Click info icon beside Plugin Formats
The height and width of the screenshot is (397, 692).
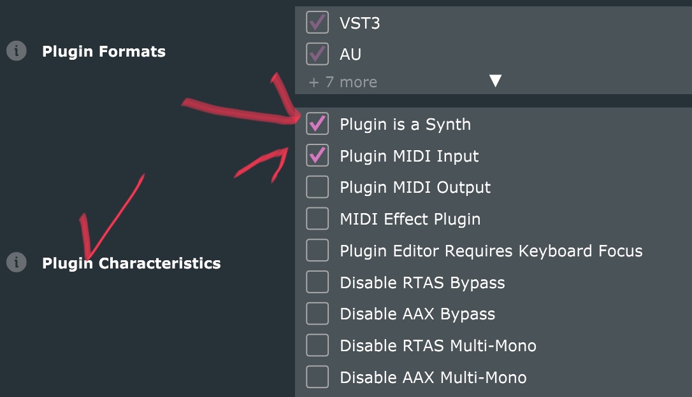(x=17, y=51)
